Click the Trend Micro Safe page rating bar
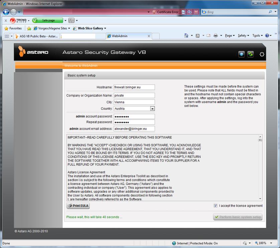Image resolution: width=280 pixels, height=248 pixels. (48, 20)
